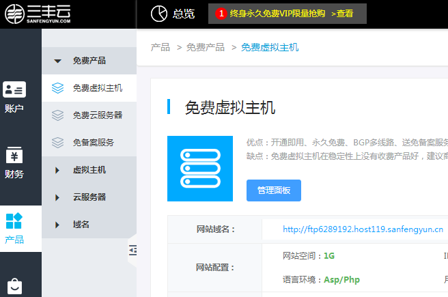Image resolution: width=448 pixels, height=297 pixels.
Task: Click the 免费产品 menu heading text
Action: [x=89, y=61]
